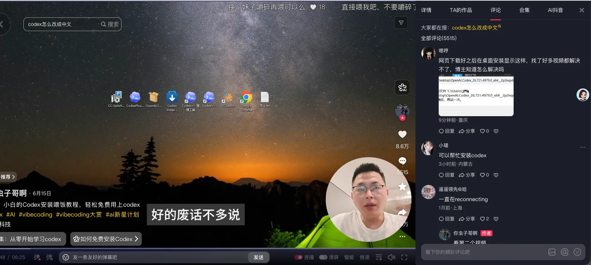Share the video using the arrow icon
Screen dimensions: 591x265
(402, 212)
